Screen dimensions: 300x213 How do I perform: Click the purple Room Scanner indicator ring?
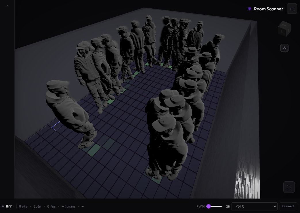pos(249,9)
